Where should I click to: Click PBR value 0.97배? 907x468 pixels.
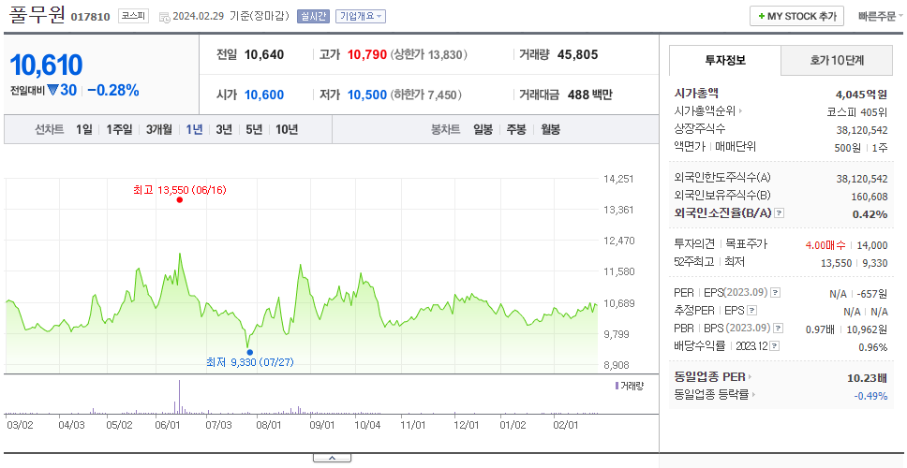point(820,329)
